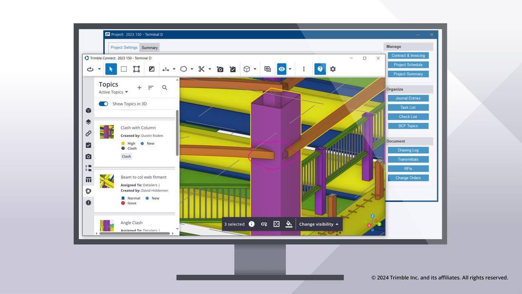
Task: Toggle the visibility eye in the toolbar
Action: tap(281, 69)
